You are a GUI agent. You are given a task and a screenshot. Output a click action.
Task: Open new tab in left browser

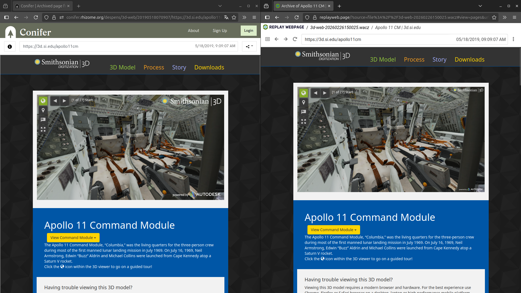point(79,6)
